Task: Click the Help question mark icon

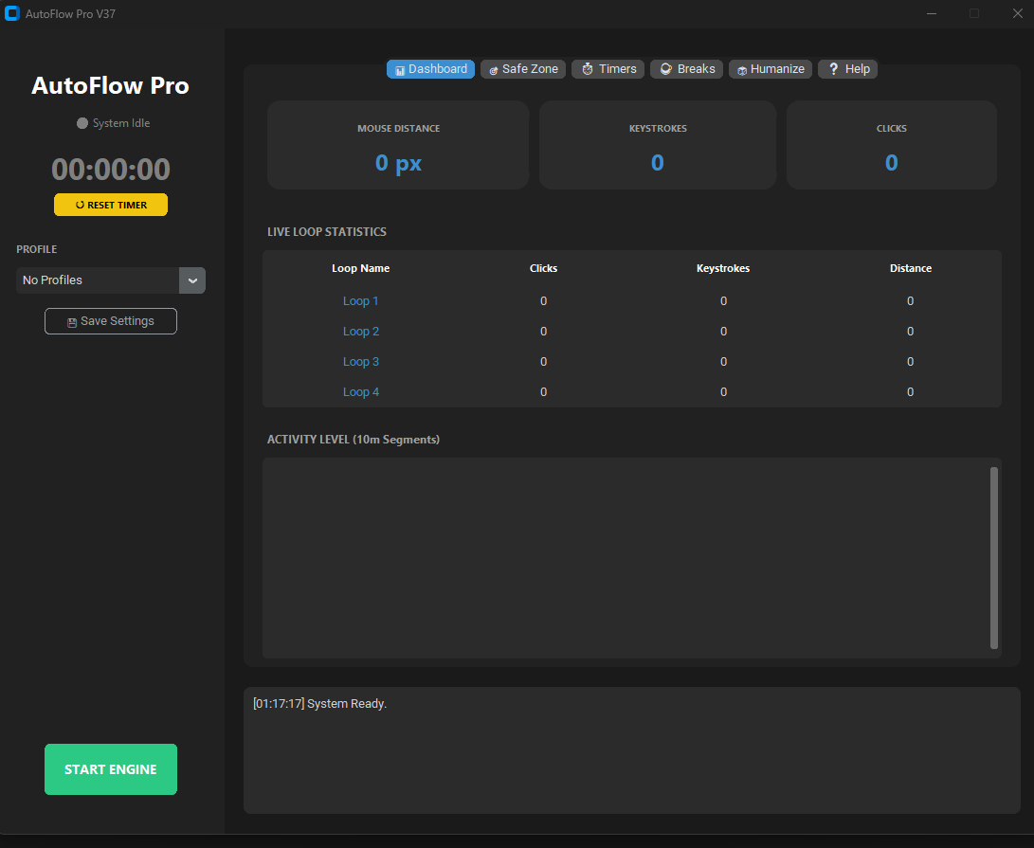Action: point(833,67)
